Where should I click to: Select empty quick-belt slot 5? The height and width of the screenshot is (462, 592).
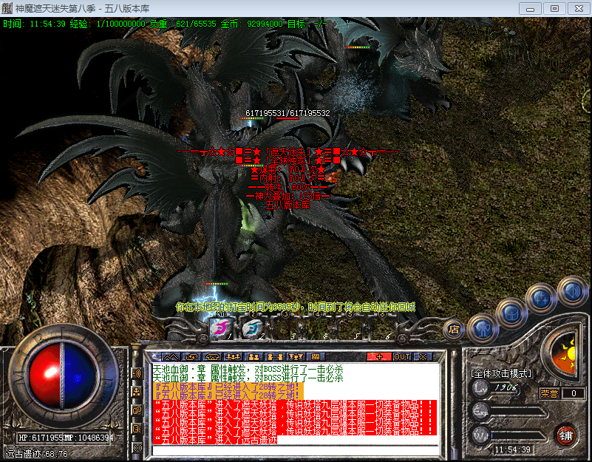[x=350, y=328]
